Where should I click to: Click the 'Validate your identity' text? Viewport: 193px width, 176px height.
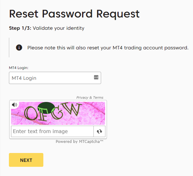59,28
